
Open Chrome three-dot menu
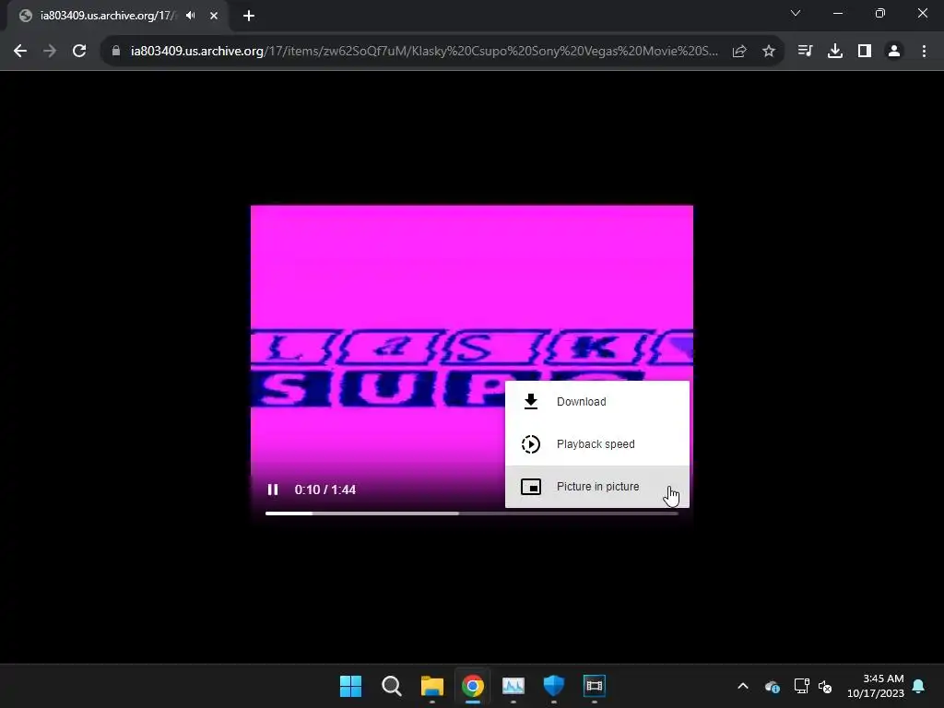click(924, 52)
